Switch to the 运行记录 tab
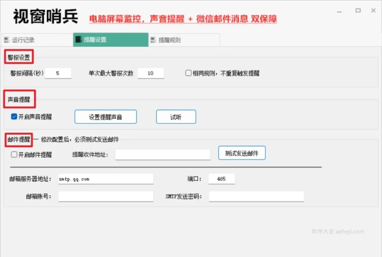The height and width of the screenshot is (257, 382). click(22, 39)
